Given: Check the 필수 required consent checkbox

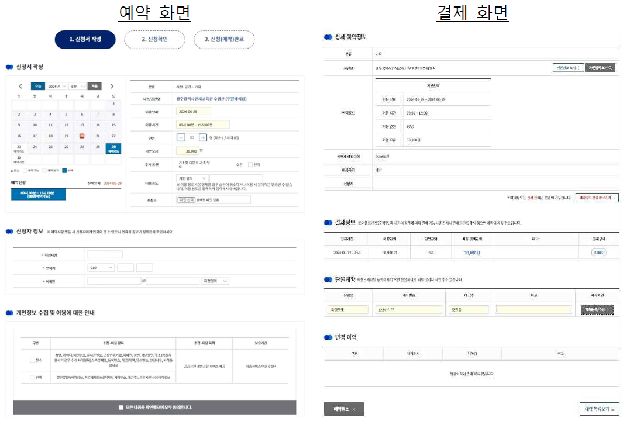Looking at the screenshot, I should coord(32,360).
